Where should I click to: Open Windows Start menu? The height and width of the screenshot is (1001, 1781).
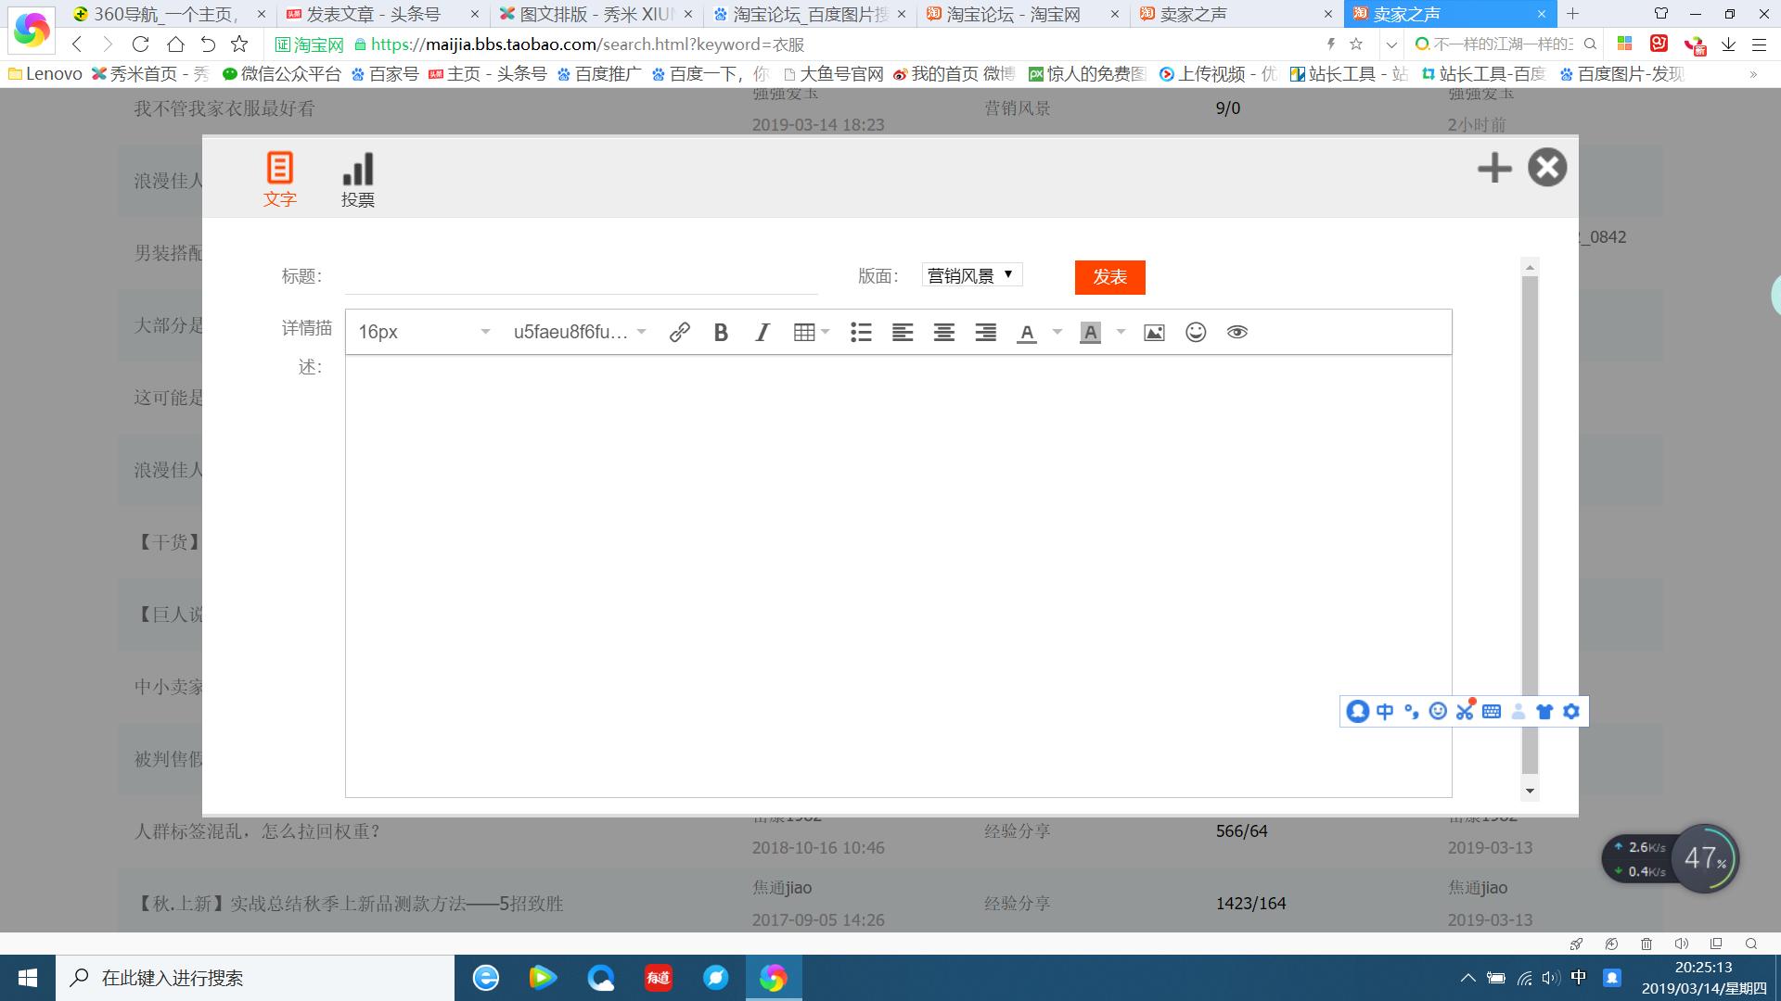(x=28, y=978)
